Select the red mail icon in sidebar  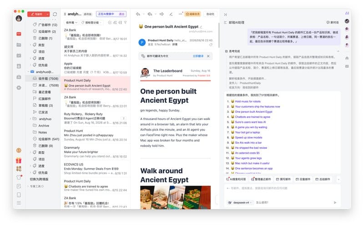pyautogui.click(x=19, y=34)
